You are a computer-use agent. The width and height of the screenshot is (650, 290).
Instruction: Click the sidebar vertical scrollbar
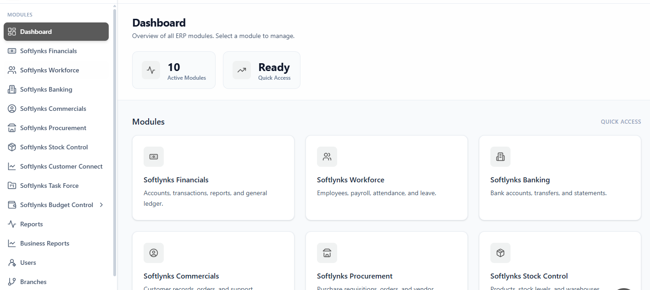pos(115,142)
